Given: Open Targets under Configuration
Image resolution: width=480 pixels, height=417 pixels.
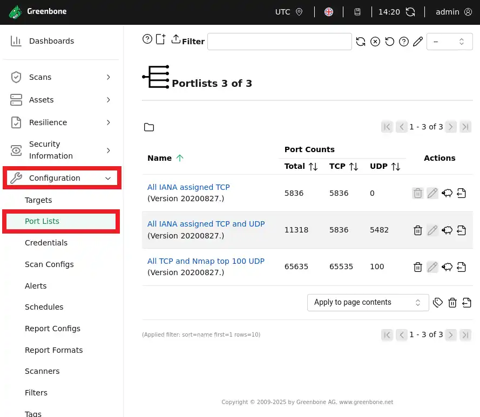Looking at the screenshot, I should point(38,200).
